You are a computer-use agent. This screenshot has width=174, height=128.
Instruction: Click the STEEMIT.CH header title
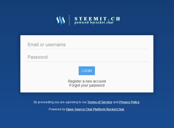(97, 19)
